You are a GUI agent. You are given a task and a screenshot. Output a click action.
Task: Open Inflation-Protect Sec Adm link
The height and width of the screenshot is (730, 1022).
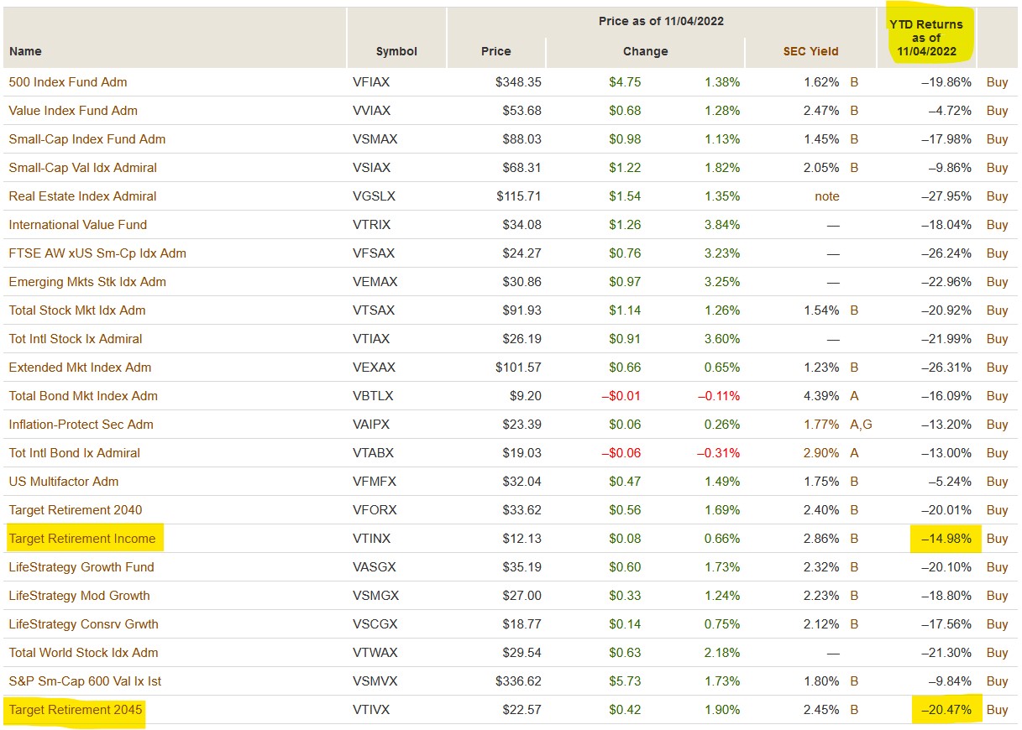click(x=81, y=425)
